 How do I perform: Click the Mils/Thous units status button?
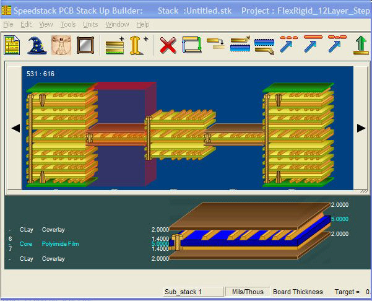(248, 292)
